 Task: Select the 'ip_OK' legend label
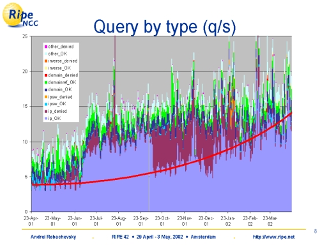(54, 119)
